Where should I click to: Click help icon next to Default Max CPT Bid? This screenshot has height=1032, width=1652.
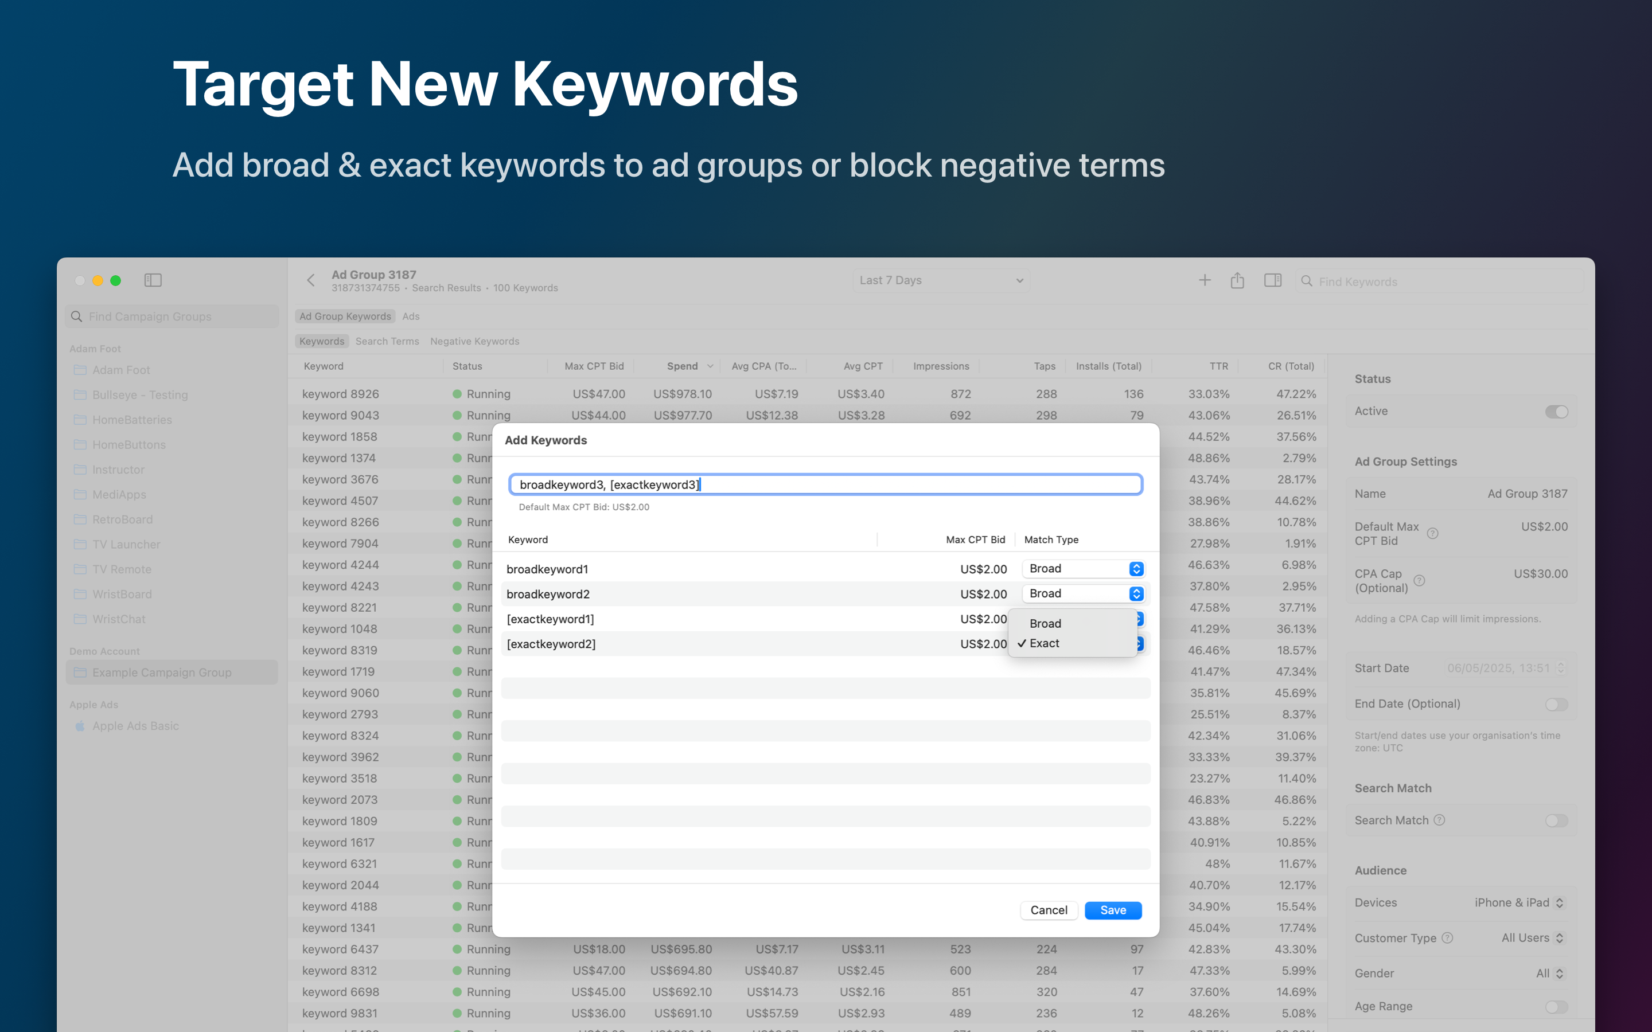click(1433, 534)
